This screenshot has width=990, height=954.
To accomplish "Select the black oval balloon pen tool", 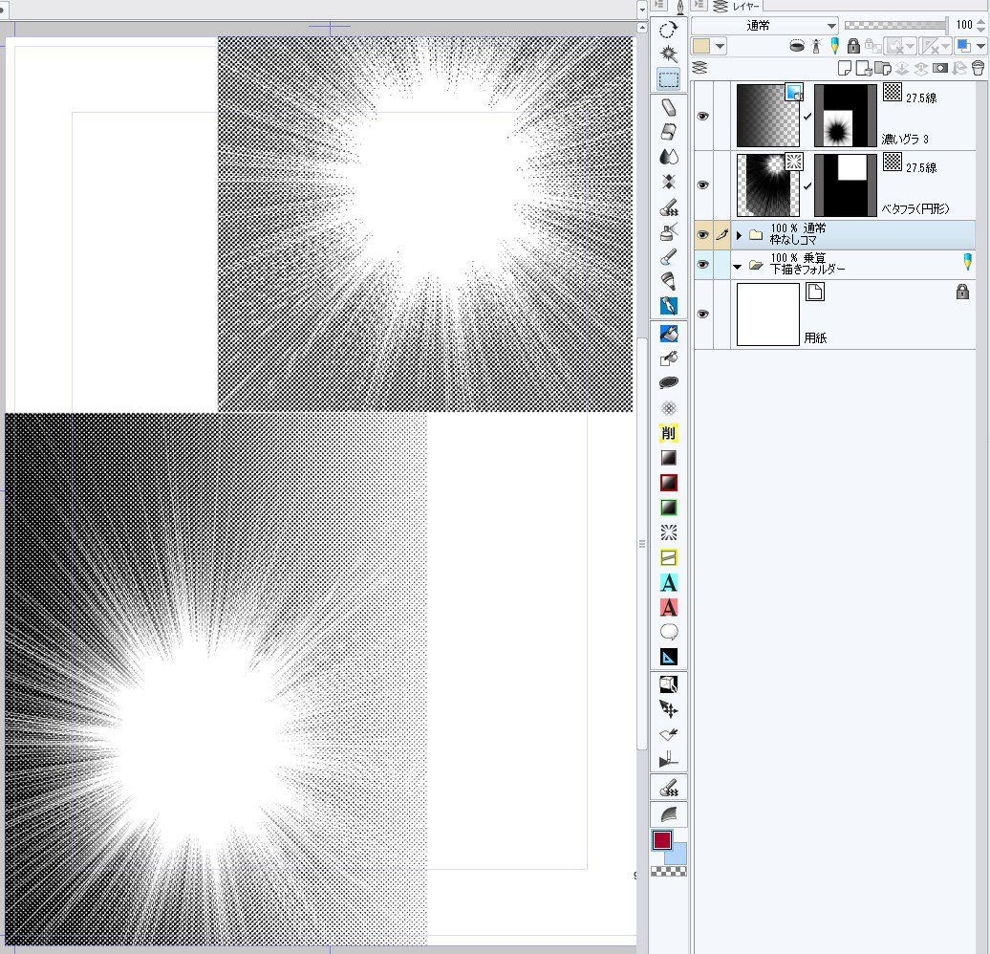I will point(668,383).
